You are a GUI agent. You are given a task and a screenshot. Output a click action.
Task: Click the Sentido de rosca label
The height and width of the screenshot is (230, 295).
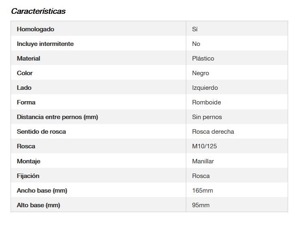41,132
